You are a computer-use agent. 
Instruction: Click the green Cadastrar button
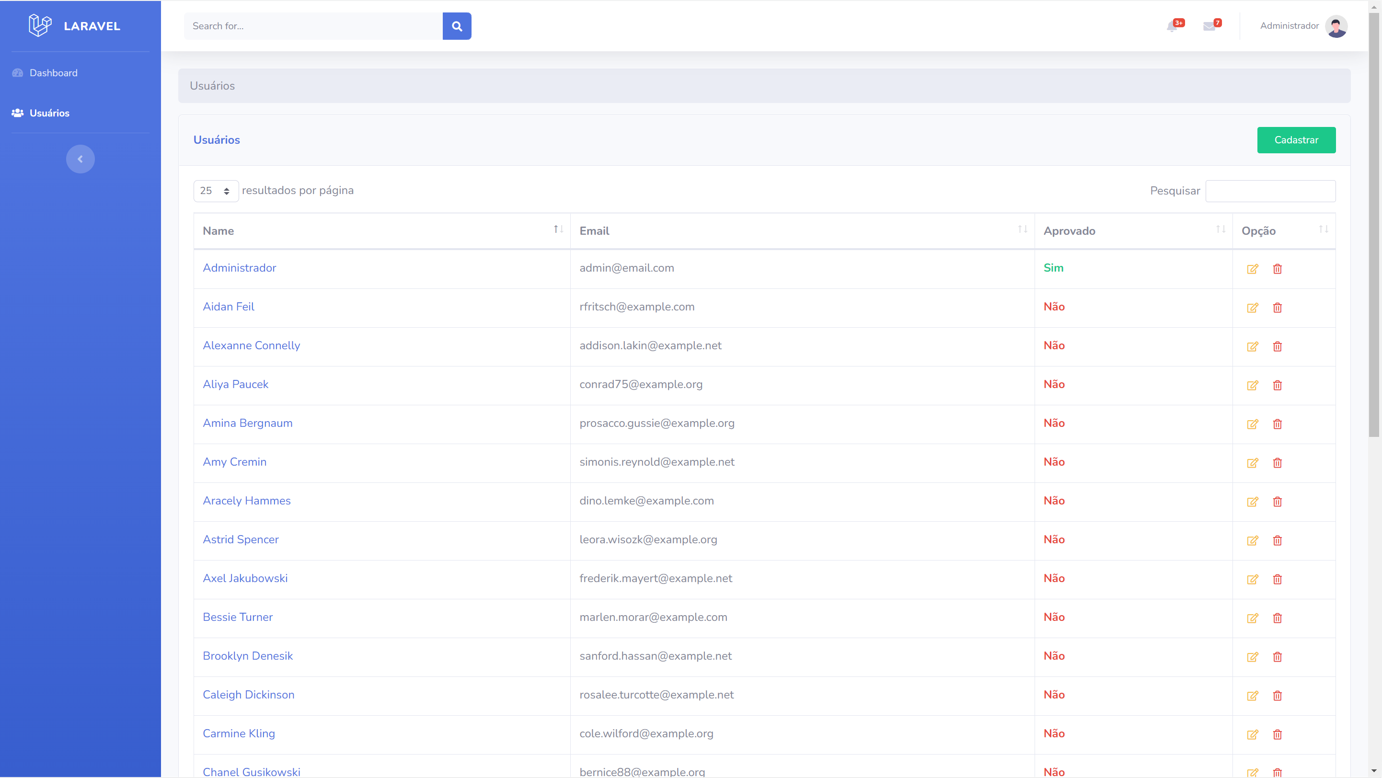1297,139
